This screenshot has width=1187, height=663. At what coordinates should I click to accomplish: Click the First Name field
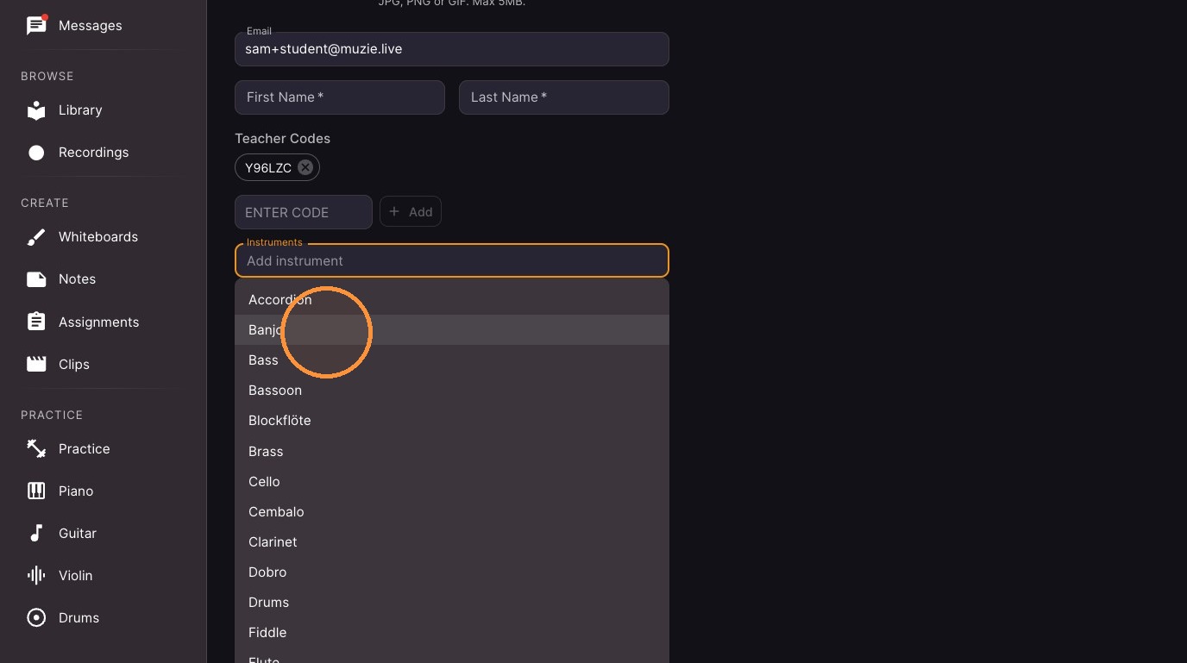340,97
